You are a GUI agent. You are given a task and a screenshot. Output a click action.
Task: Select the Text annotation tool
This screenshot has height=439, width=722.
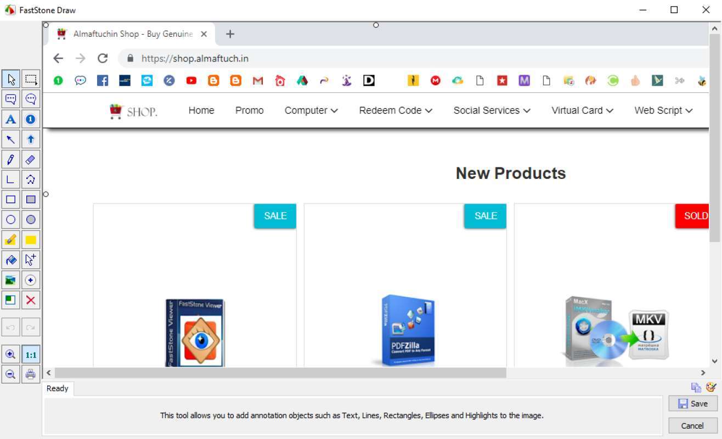[10, 119]
